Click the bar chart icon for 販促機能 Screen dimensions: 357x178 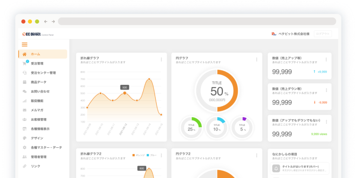[24, 101]
